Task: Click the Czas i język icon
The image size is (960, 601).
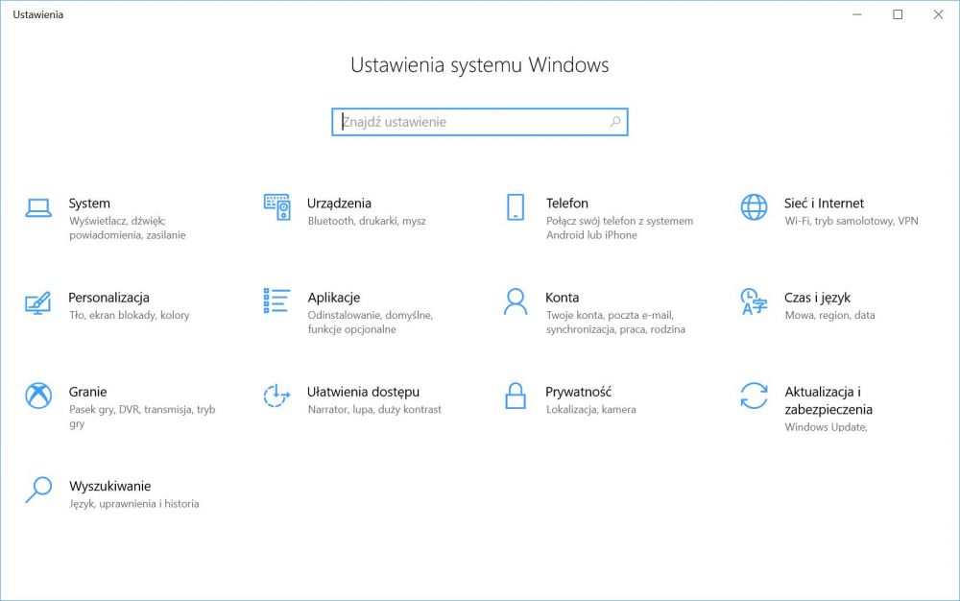Action: pyautogui.click(x=754, y=301)
